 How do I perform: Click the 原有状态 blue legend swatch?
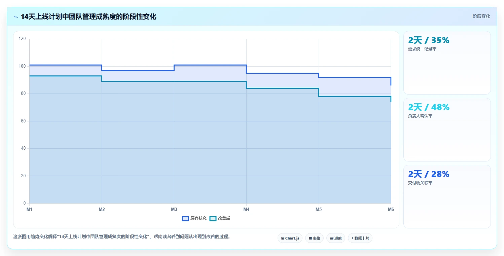(185, 218)
